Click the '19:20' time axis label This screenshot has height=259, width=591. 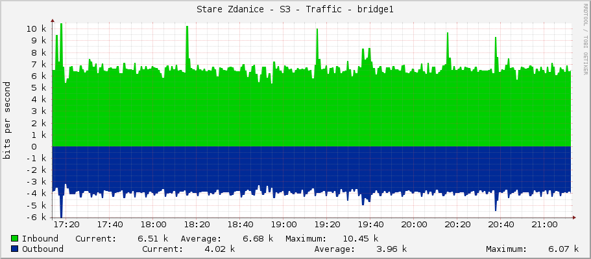(x=327, y=225)
